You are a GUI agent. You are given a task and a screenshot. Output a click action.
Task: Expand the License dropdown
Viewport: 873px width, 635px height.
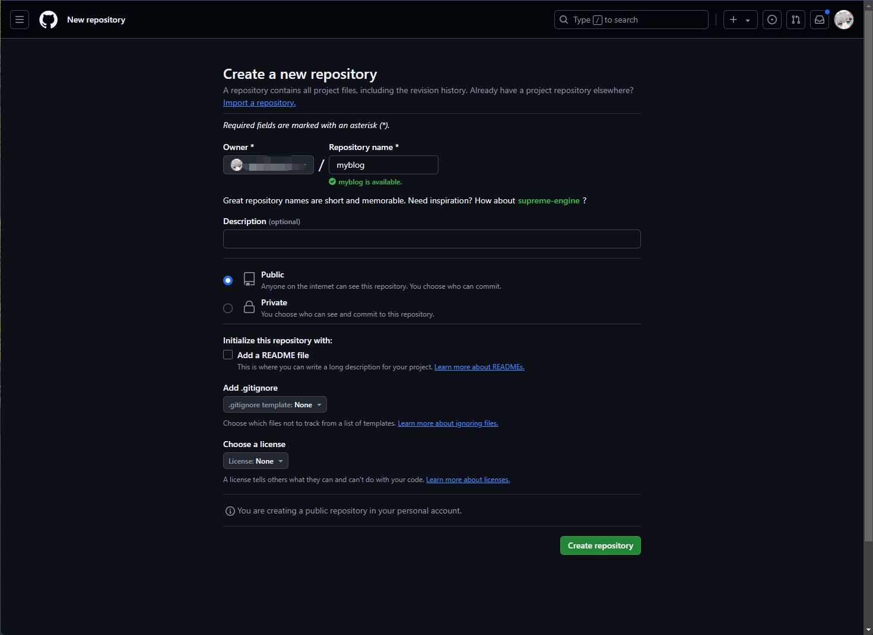256,461
